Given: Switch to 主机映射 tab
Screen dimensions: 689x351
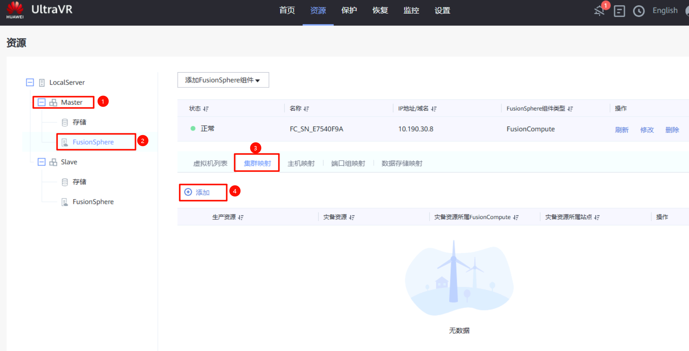Looking at the screenshot, I should [x=301, y=163].
